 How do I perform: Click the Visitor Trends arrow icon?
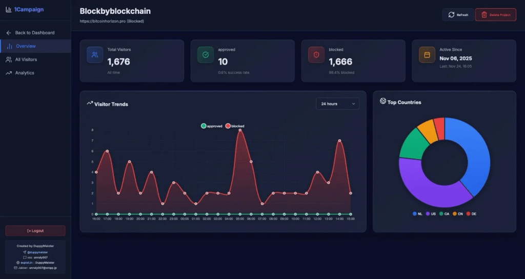[x=90, y=103]
